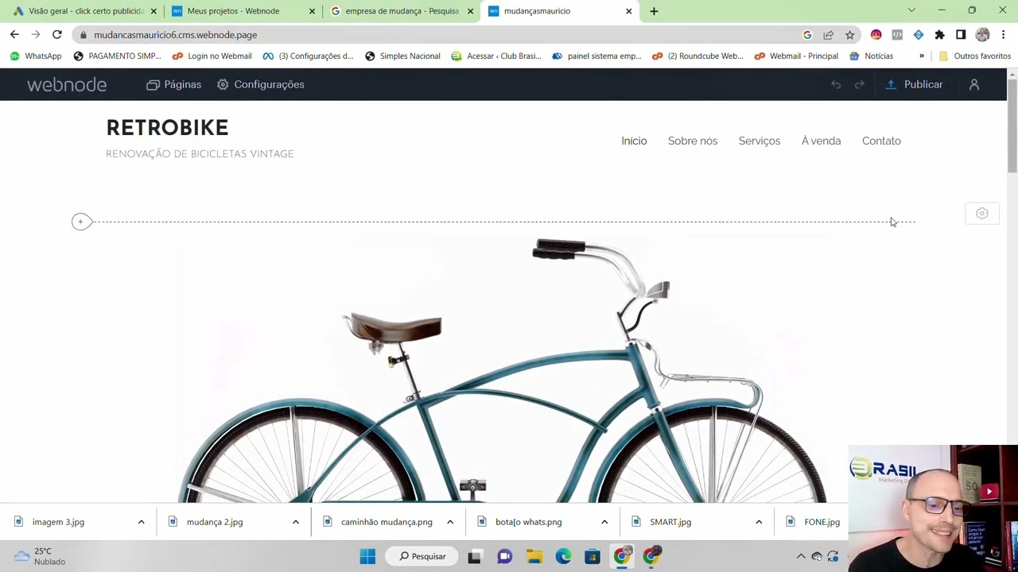The height and width of the screenshot is (572, 1018).
Task: Add a section with the plus icon
Action: click(x=81, y=222)
